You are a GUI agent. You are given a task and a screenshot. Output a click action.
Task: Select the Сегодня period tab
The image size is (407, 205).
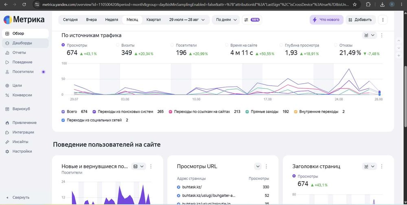(x=70, y=19)
